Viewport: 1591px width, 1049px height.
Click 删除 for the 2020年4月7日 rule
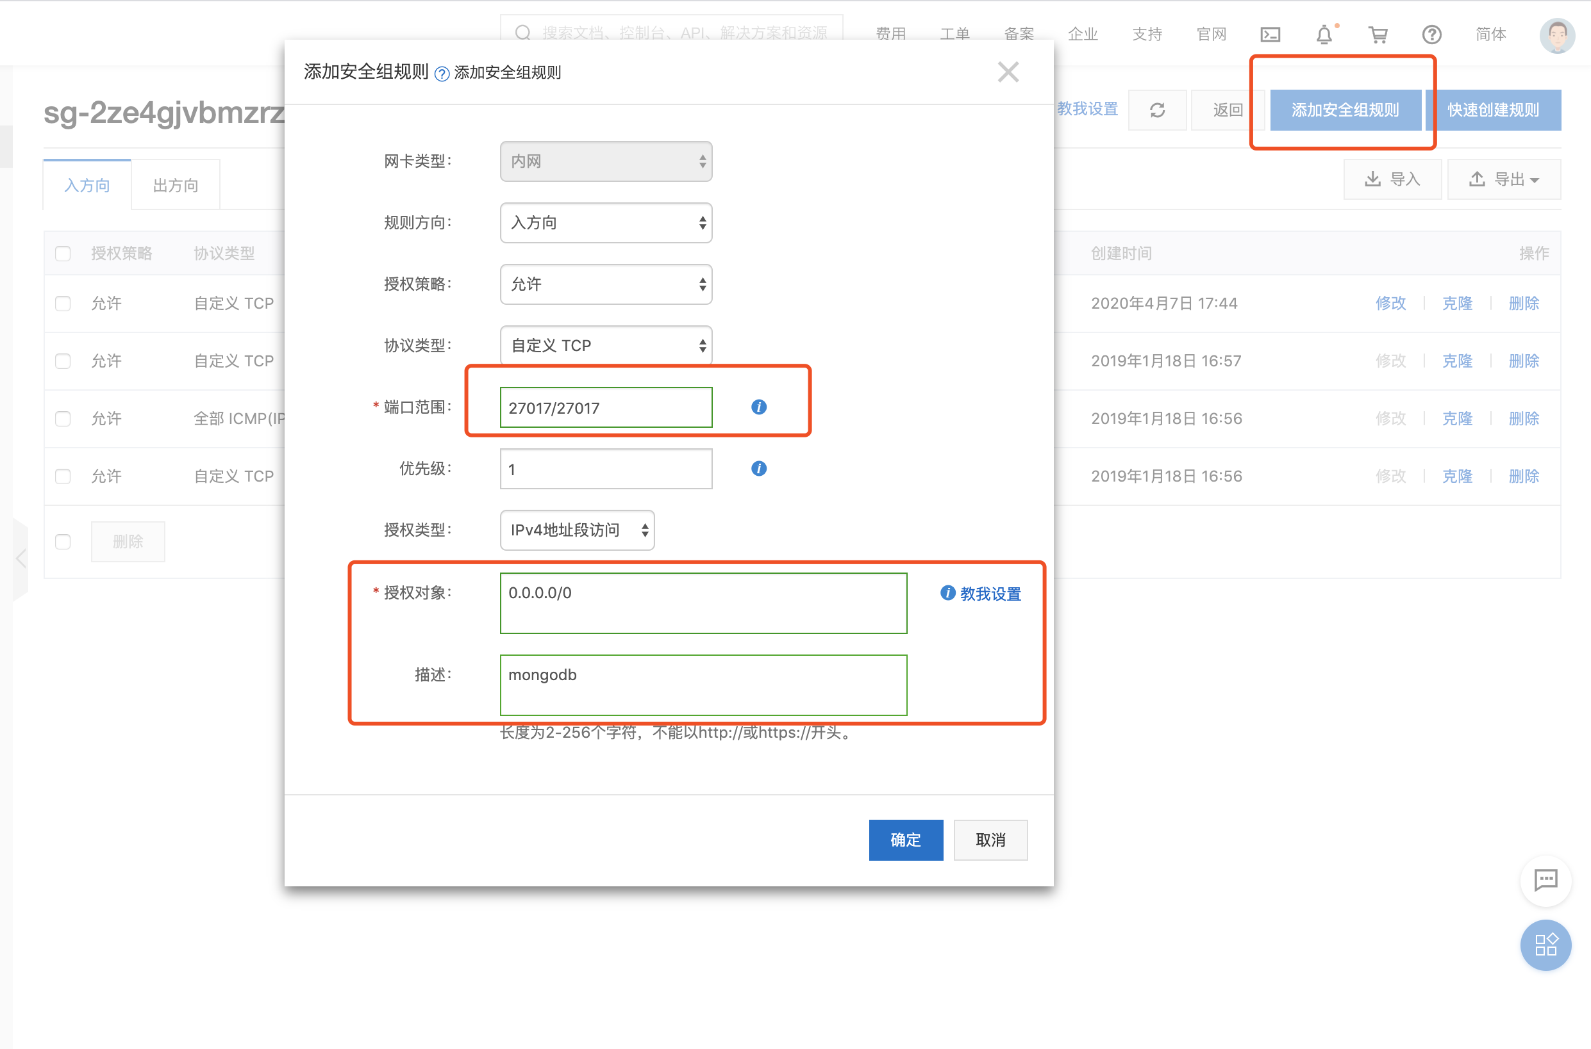click(x=1523, y=304)
